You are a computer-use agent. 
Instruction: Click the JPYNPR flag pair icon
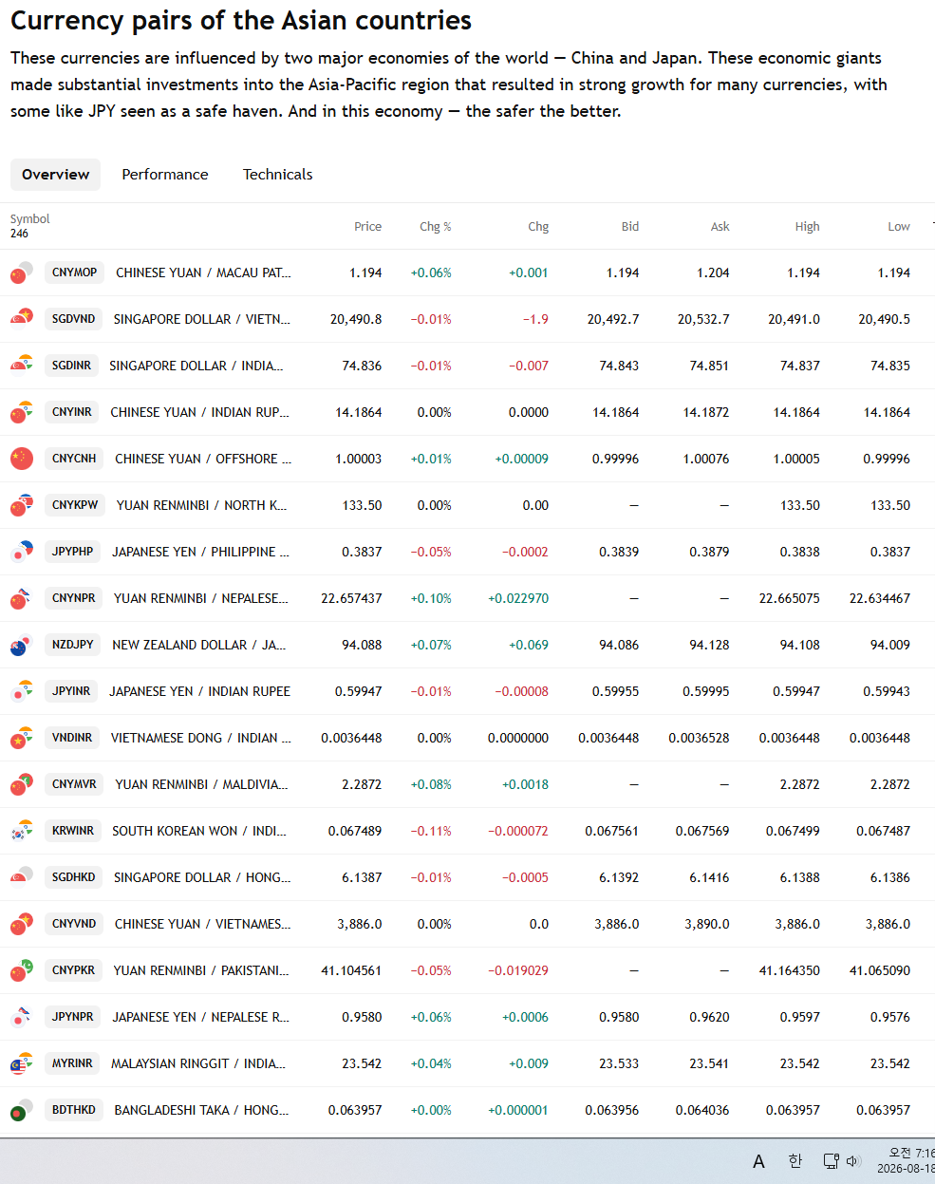click(x=22, y=1018)
